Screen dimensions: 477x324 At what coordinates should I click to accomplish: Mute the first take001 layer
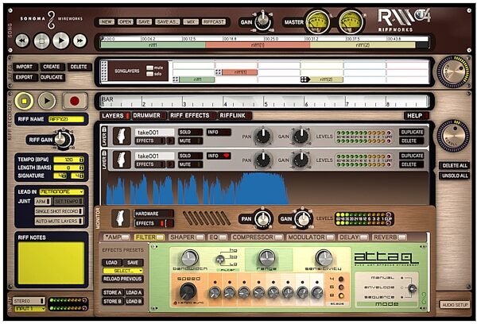191,141
